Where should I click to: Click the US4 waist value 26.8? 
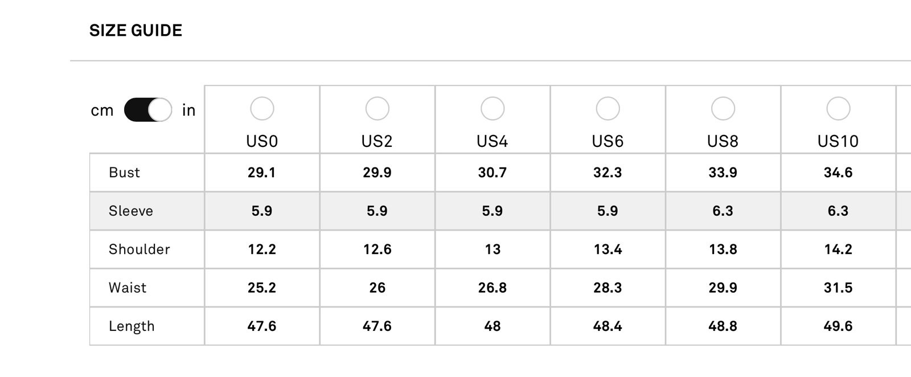[x=493, y=288]
